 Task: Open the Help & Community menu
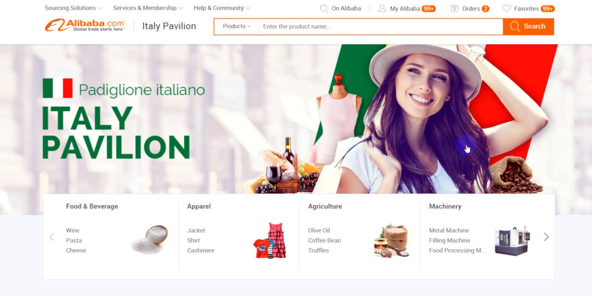tap(222, 8)
